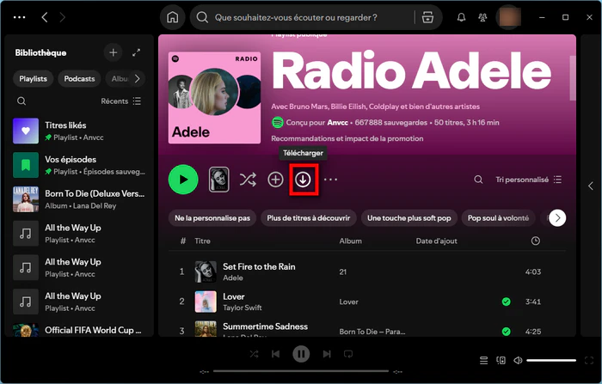Toggle saved checkmark for Summertime Sadness
This screenshot has height=384, width=602.
tap(506, 332)
